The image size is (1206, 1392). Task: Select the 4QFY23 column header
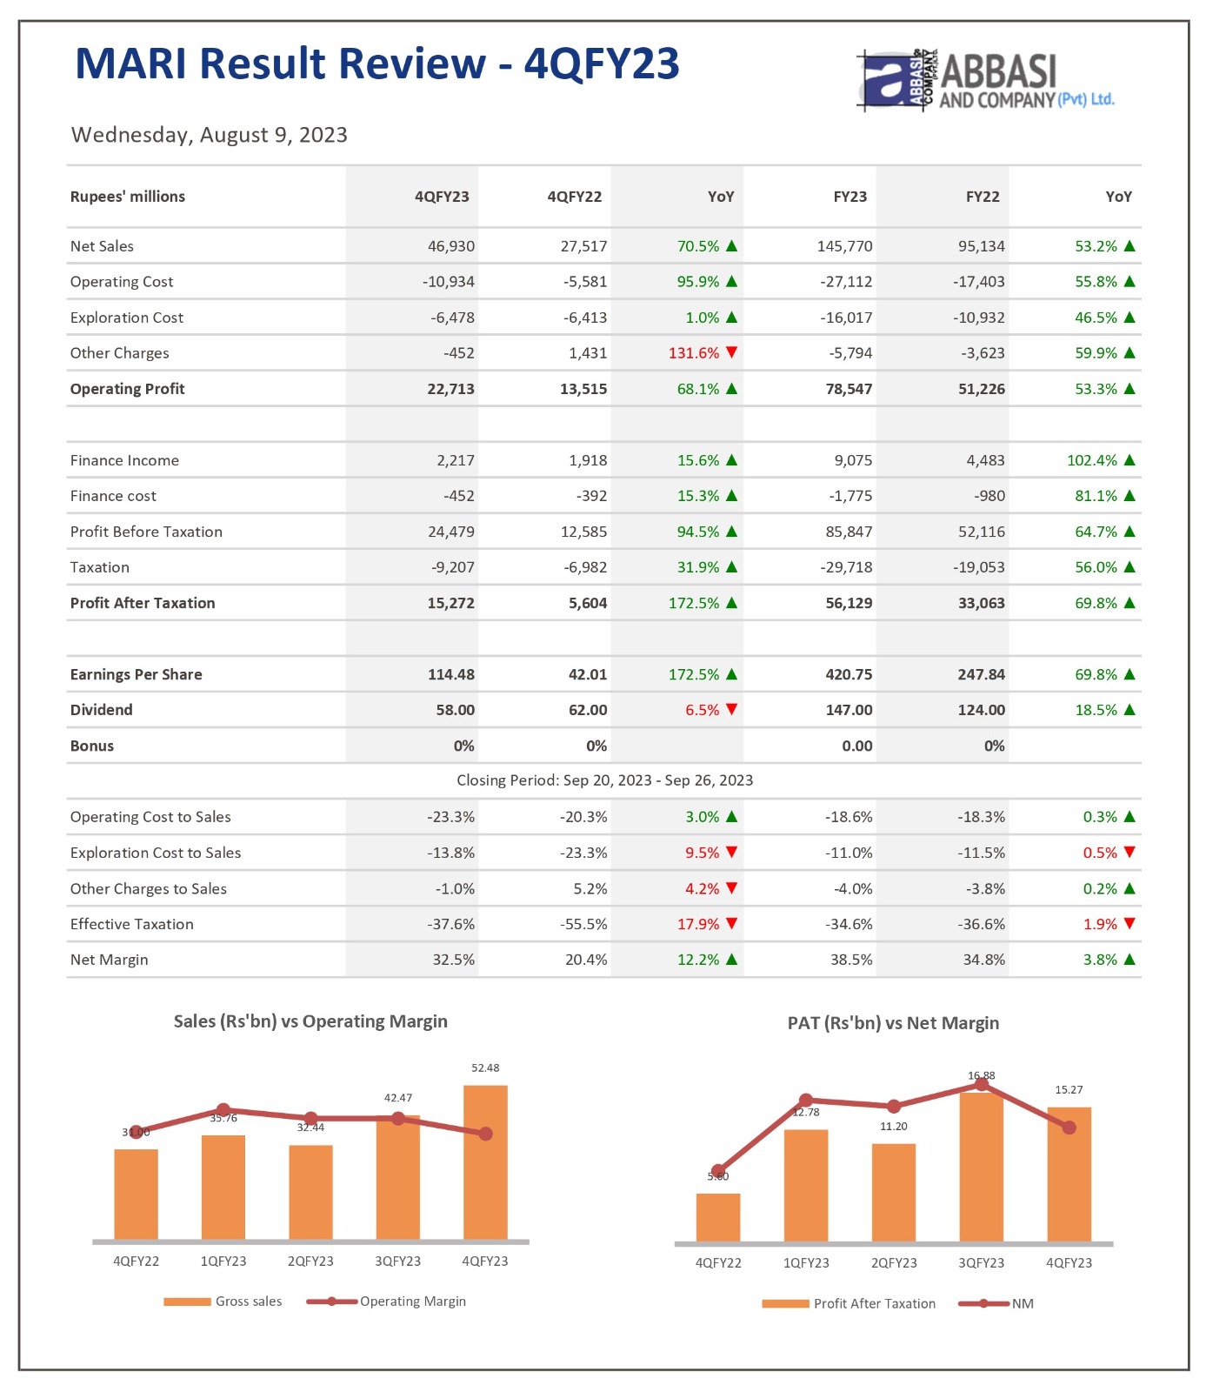[x=442, y=197]
